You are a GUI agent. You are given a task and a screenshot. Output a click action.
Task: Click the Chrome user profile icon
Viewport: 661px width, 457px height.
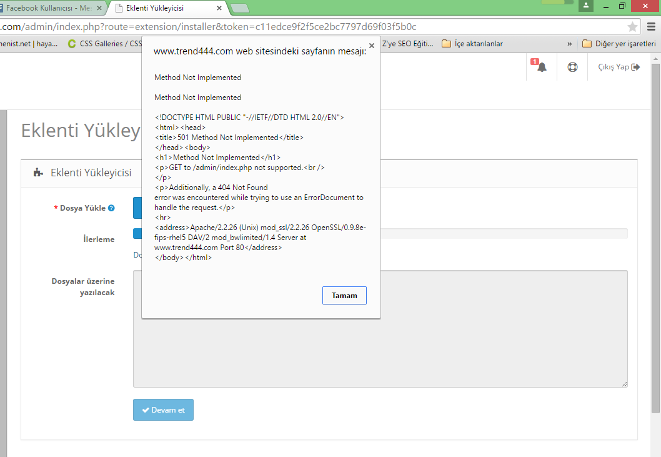pyautogui.click(x=586, y=6)
